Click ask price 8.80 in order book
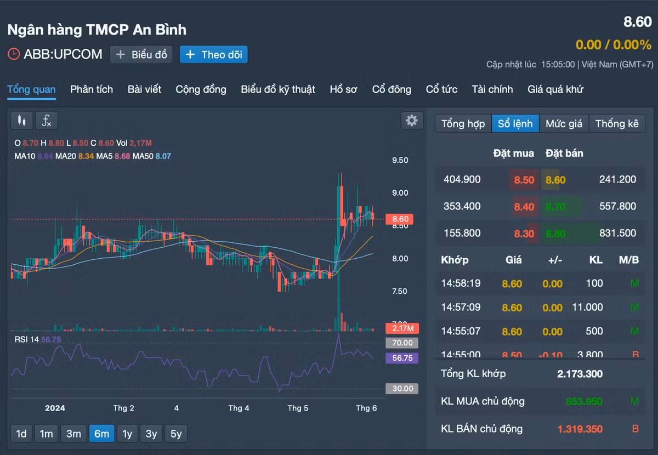 coord(555,234)
